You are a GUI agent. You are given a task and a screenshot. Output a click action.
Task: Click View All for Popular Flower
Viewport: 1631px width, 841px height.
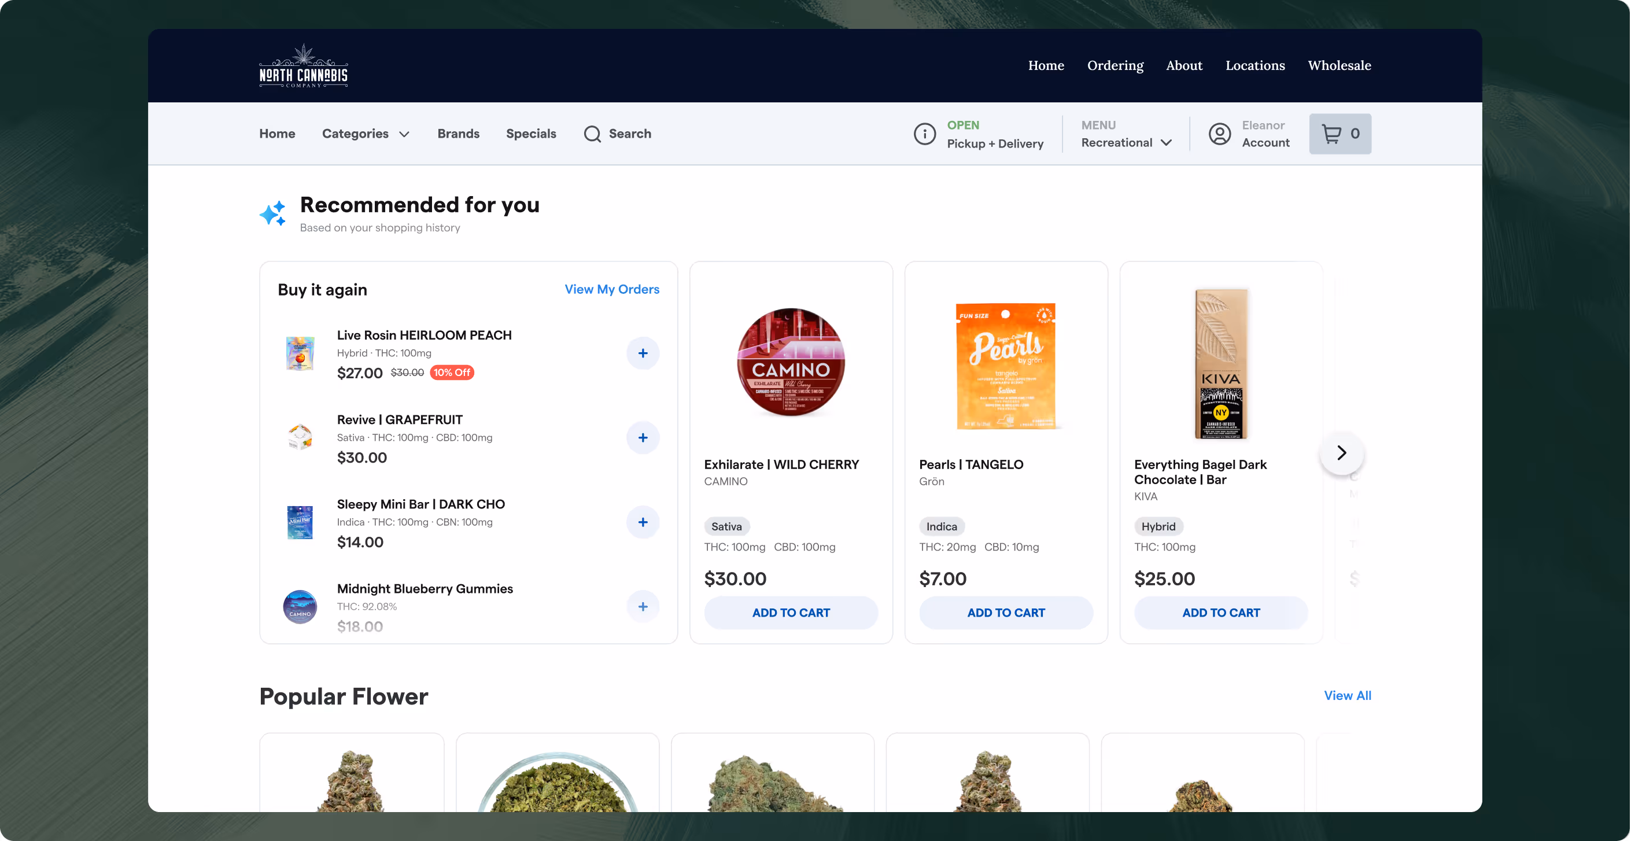pos(1346,695)
